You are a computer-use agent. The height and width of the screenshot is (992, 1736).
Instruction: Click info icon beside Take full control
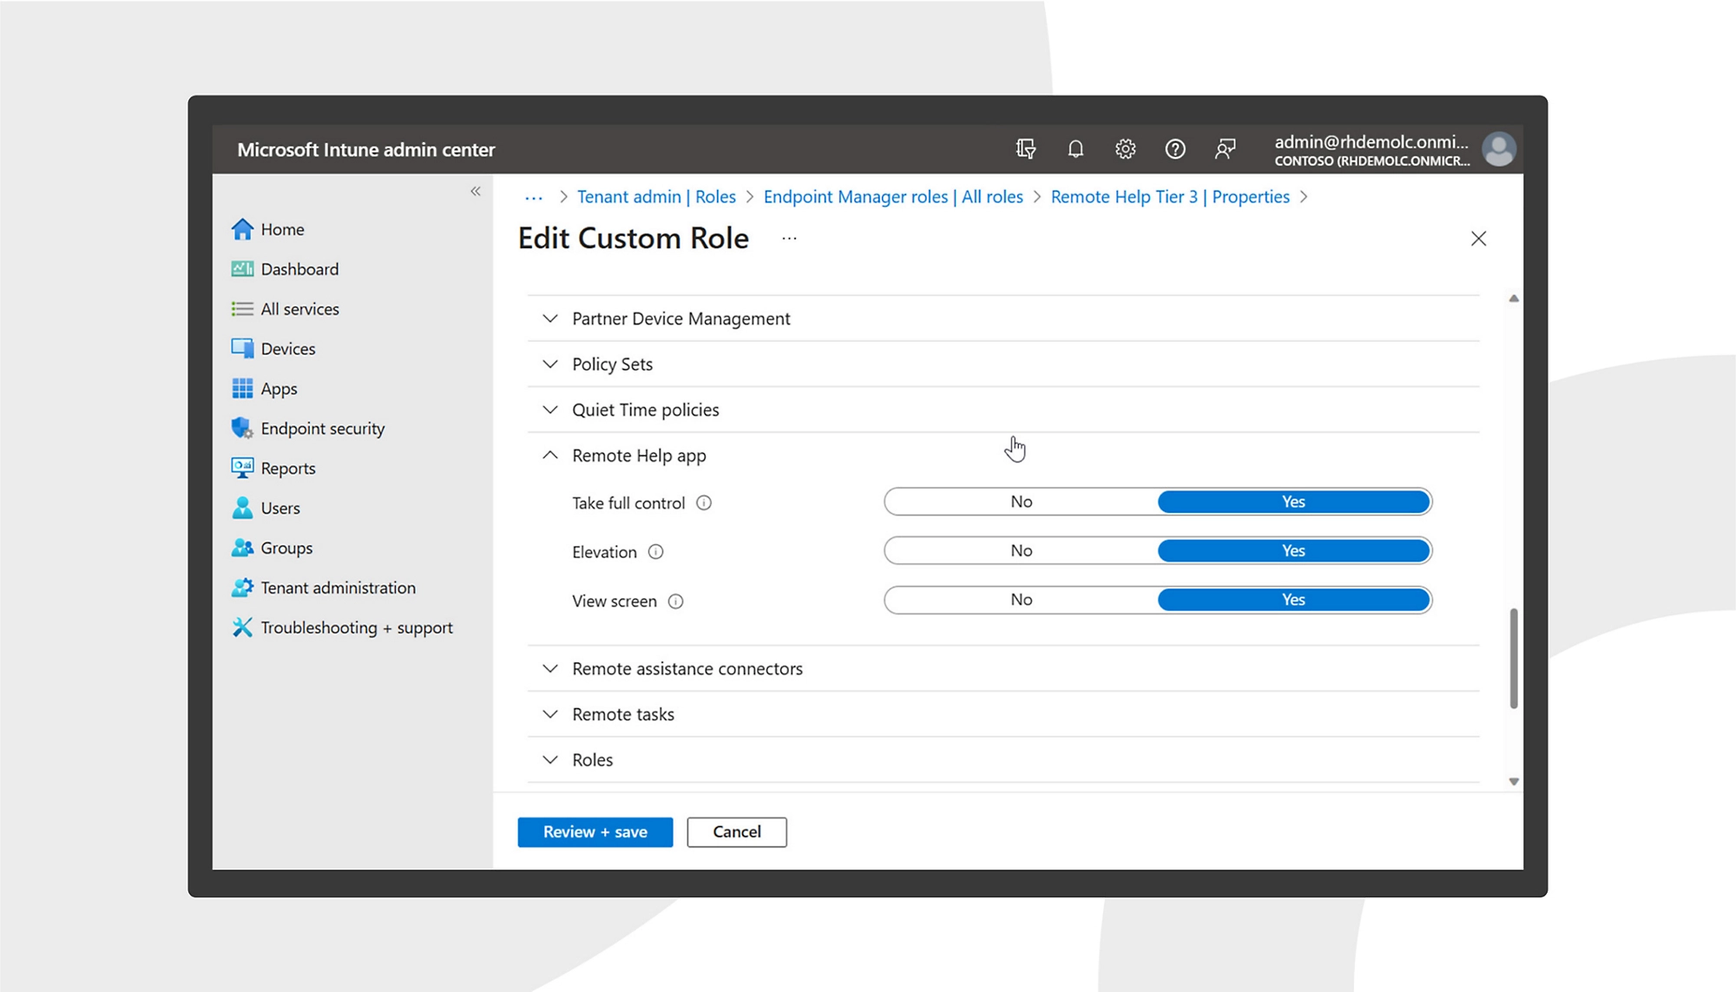(x=704, y=503)
